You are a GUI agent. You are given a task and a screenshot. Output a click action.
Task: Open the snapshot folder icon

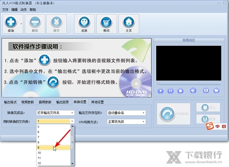[216, 91]
